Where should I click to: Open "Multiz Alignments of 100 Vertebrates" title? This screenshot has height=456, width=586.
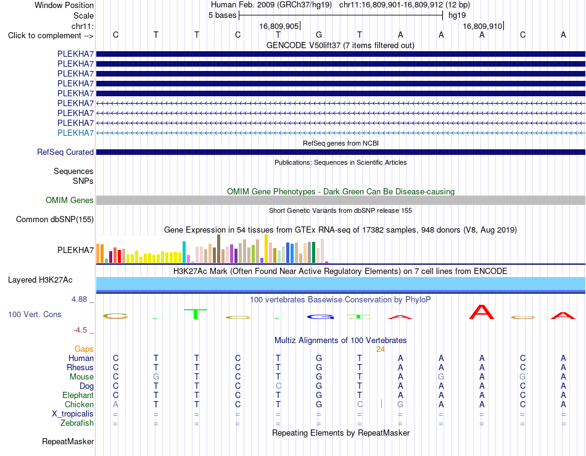[x=340, y=341]
